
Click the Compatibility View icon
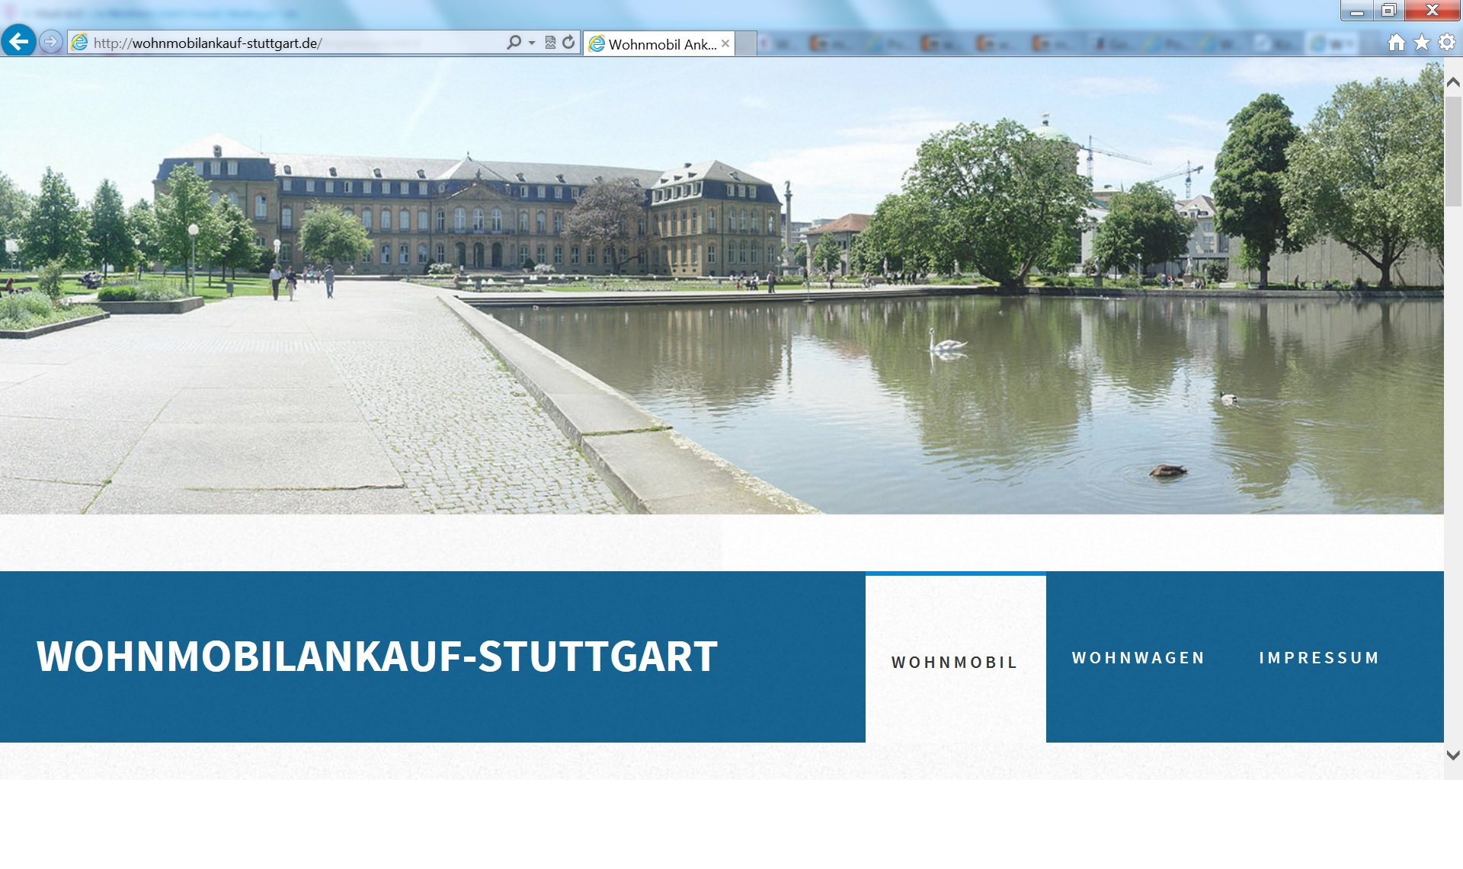(550, 43)
